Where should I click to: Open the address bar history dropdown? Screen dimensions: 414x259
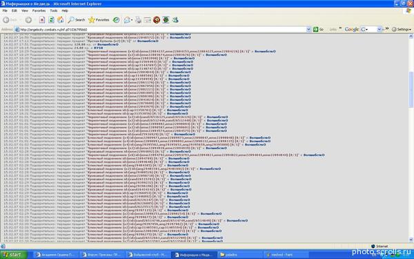(308, 30)
